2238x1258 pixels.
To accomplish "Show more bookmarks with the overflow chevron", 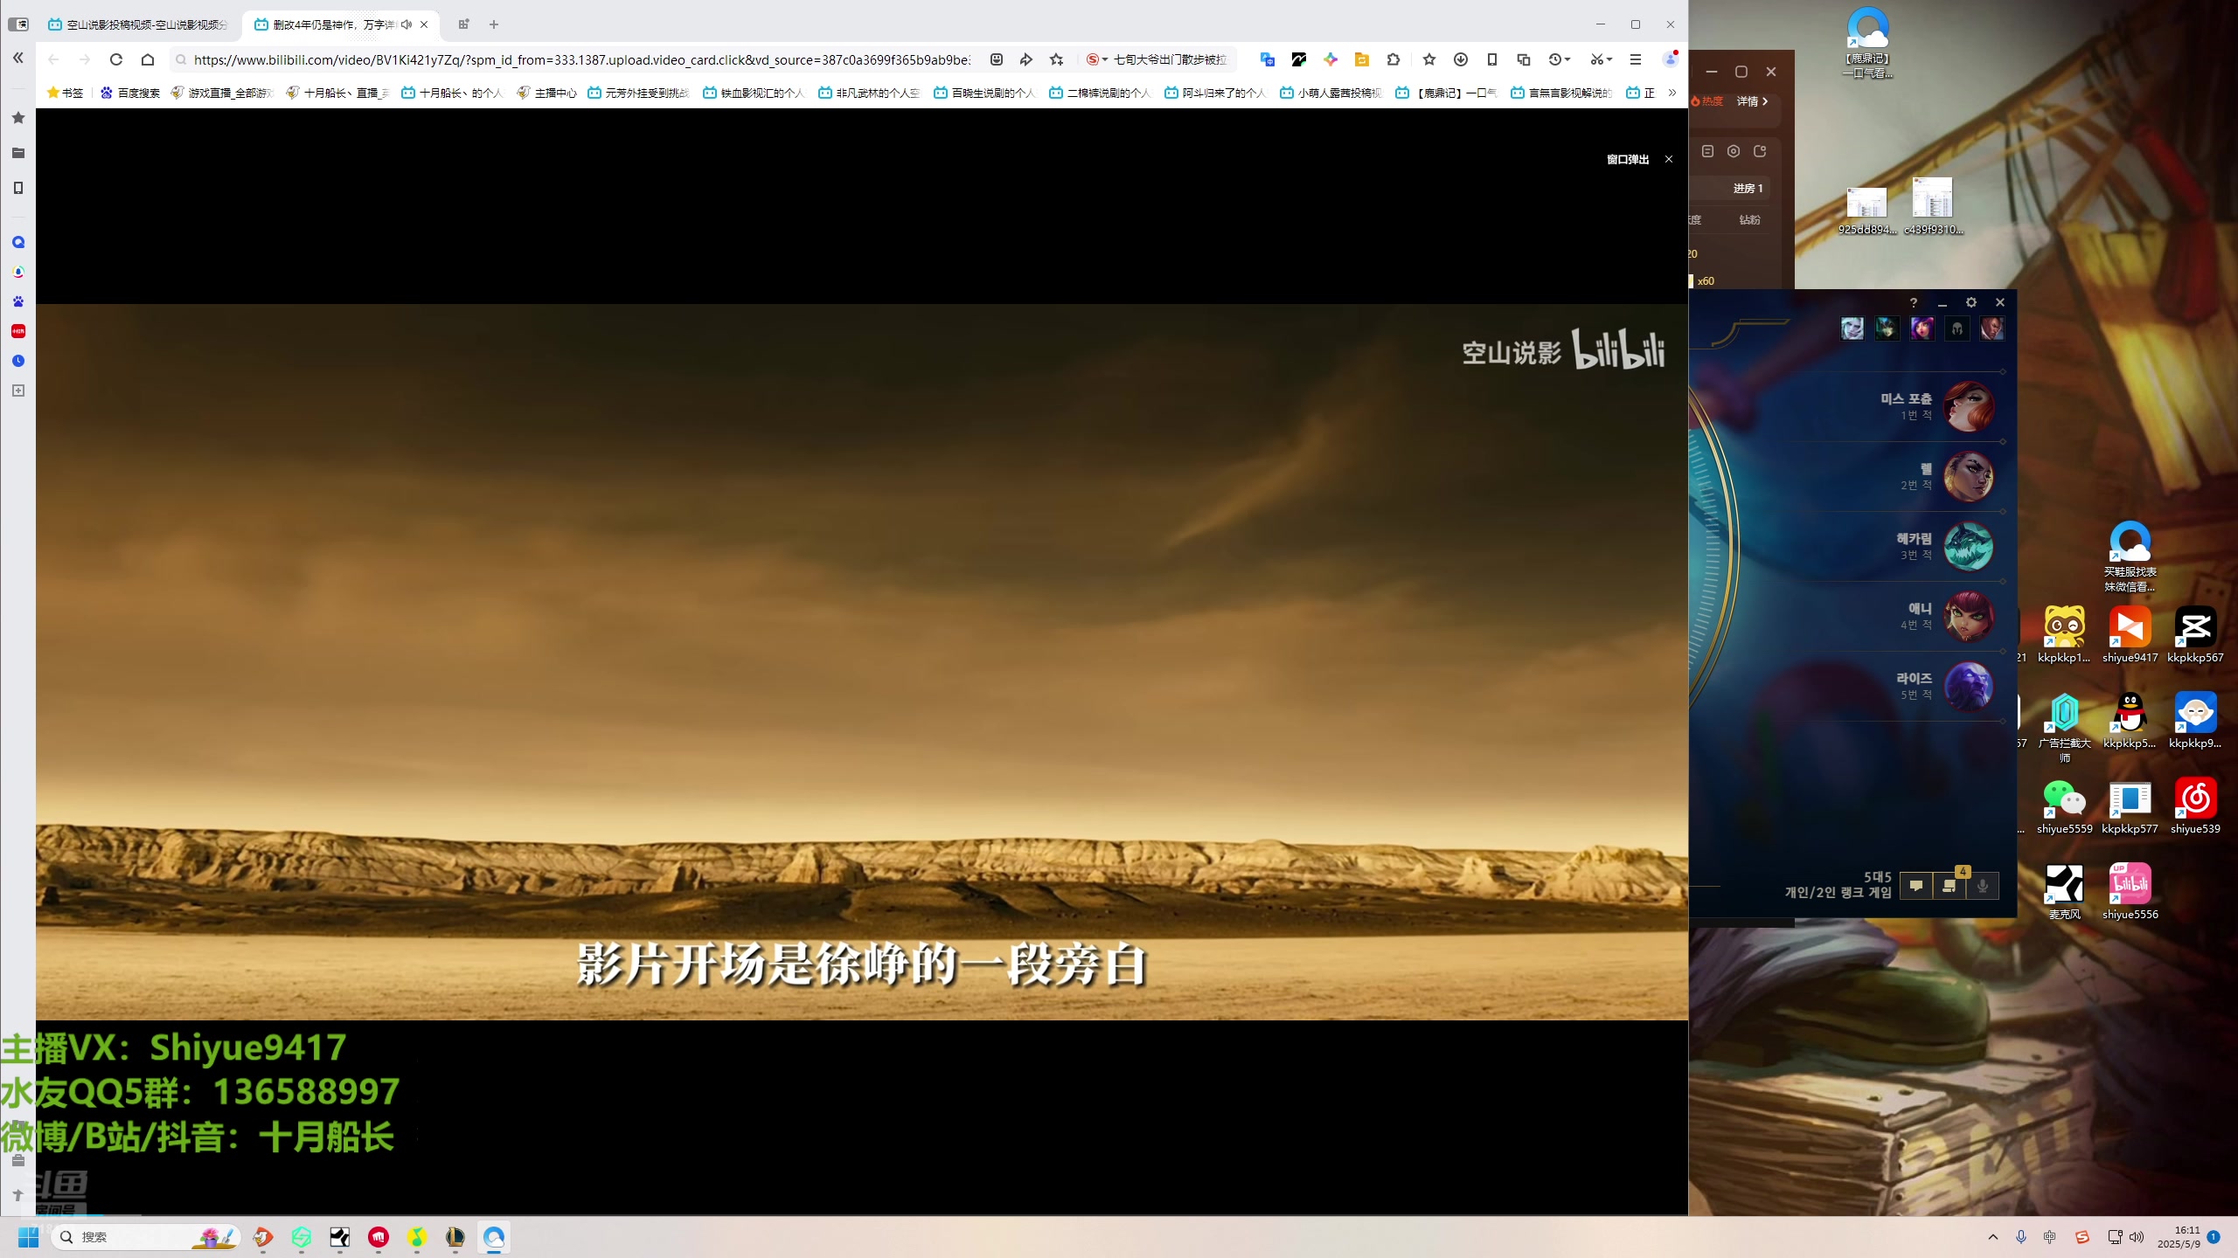I will (x=1672, y=93).
